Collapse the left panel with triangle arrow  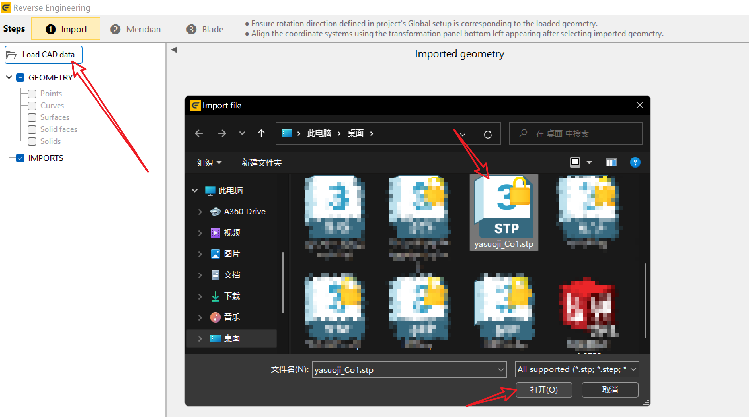coord(175,50)
